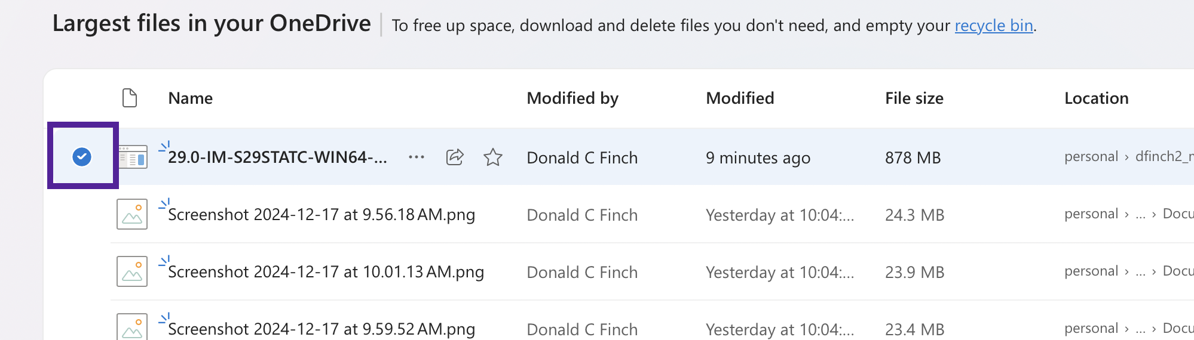This screenshot has width=1194, height=340.
Task: Click the installer file type icon
Action: point(133,157)
